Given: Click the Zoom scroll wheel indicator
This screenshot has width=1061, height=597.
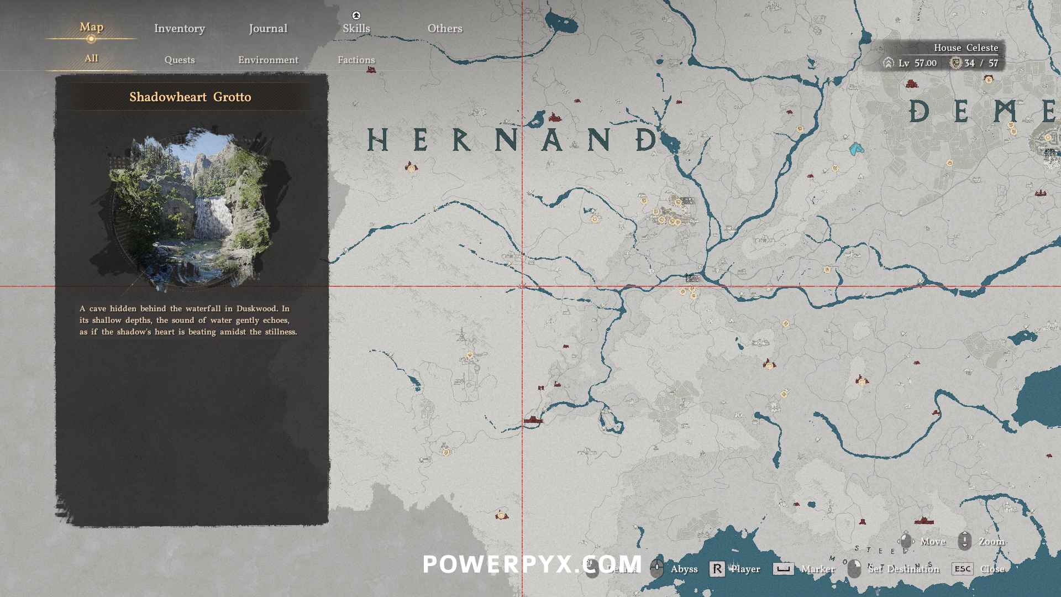Looking at the screenshot, I should [x=964, y=541].
